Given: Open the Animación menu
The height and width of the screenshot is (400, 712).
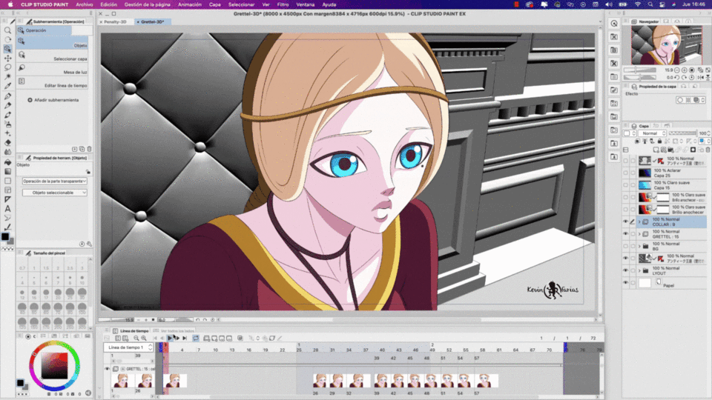Looking at the screenshot, I should (x=189, y=4).
